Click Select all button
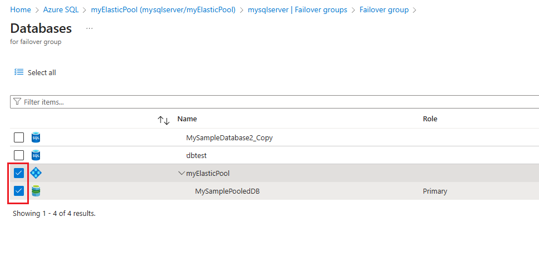The height and width of the screenshot is (271, 539). point(35,72)
